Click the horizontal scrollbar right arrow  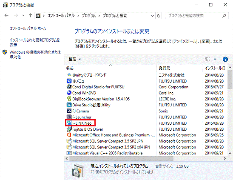pyautogui.click(x=224, y=159)
